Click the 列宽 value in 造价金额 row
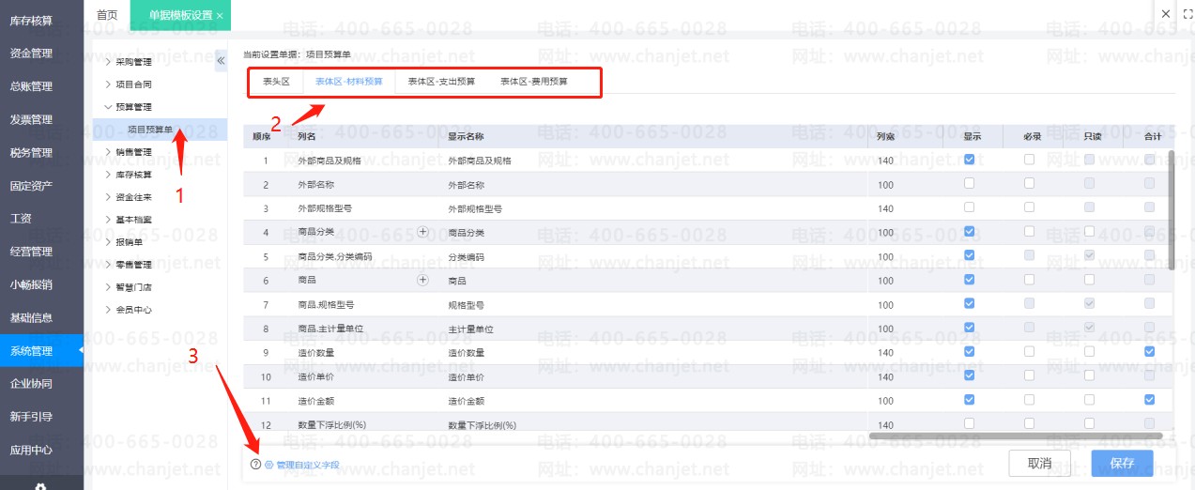The width and height of the screenshot is (1195, 490). pos(885,400)
